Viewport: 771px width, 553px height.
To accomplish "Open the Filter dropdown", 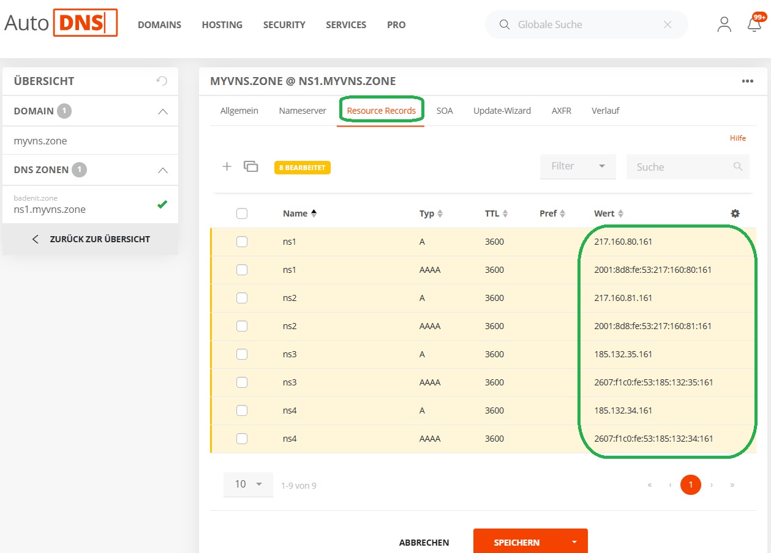I will pyautogui.click(x=577, y=166).
